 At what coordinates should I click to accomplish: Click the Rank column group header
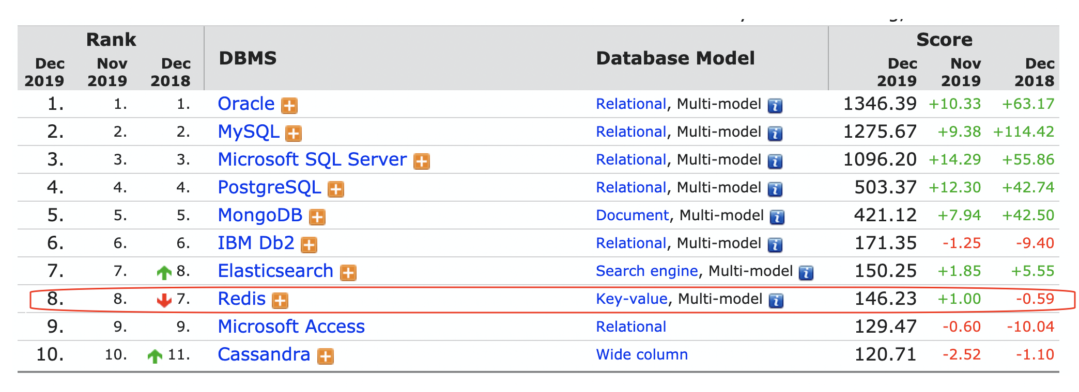coord(111,40)
